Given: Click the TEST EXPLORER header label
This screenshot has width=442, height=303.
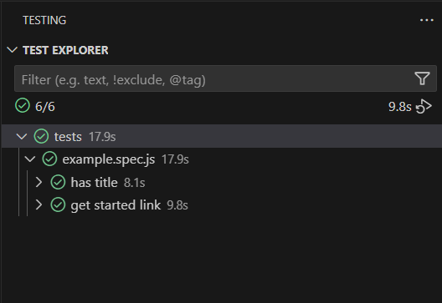Looking at the screenshot, I should pos(65,50).
